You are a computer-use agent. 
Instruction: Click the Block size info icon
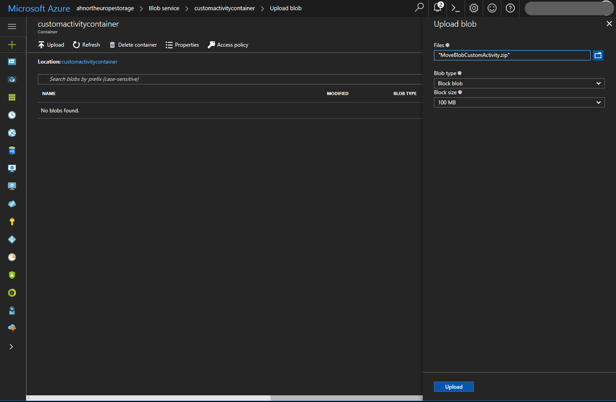pyautogui.click(x=460, y=92)
